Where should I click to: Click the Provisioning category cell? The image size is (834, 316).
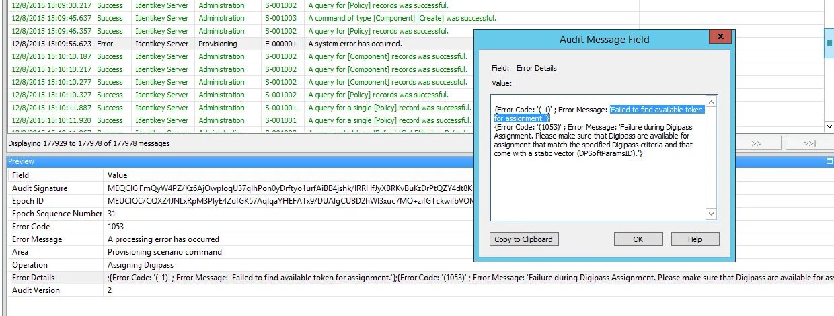[218, 44]
